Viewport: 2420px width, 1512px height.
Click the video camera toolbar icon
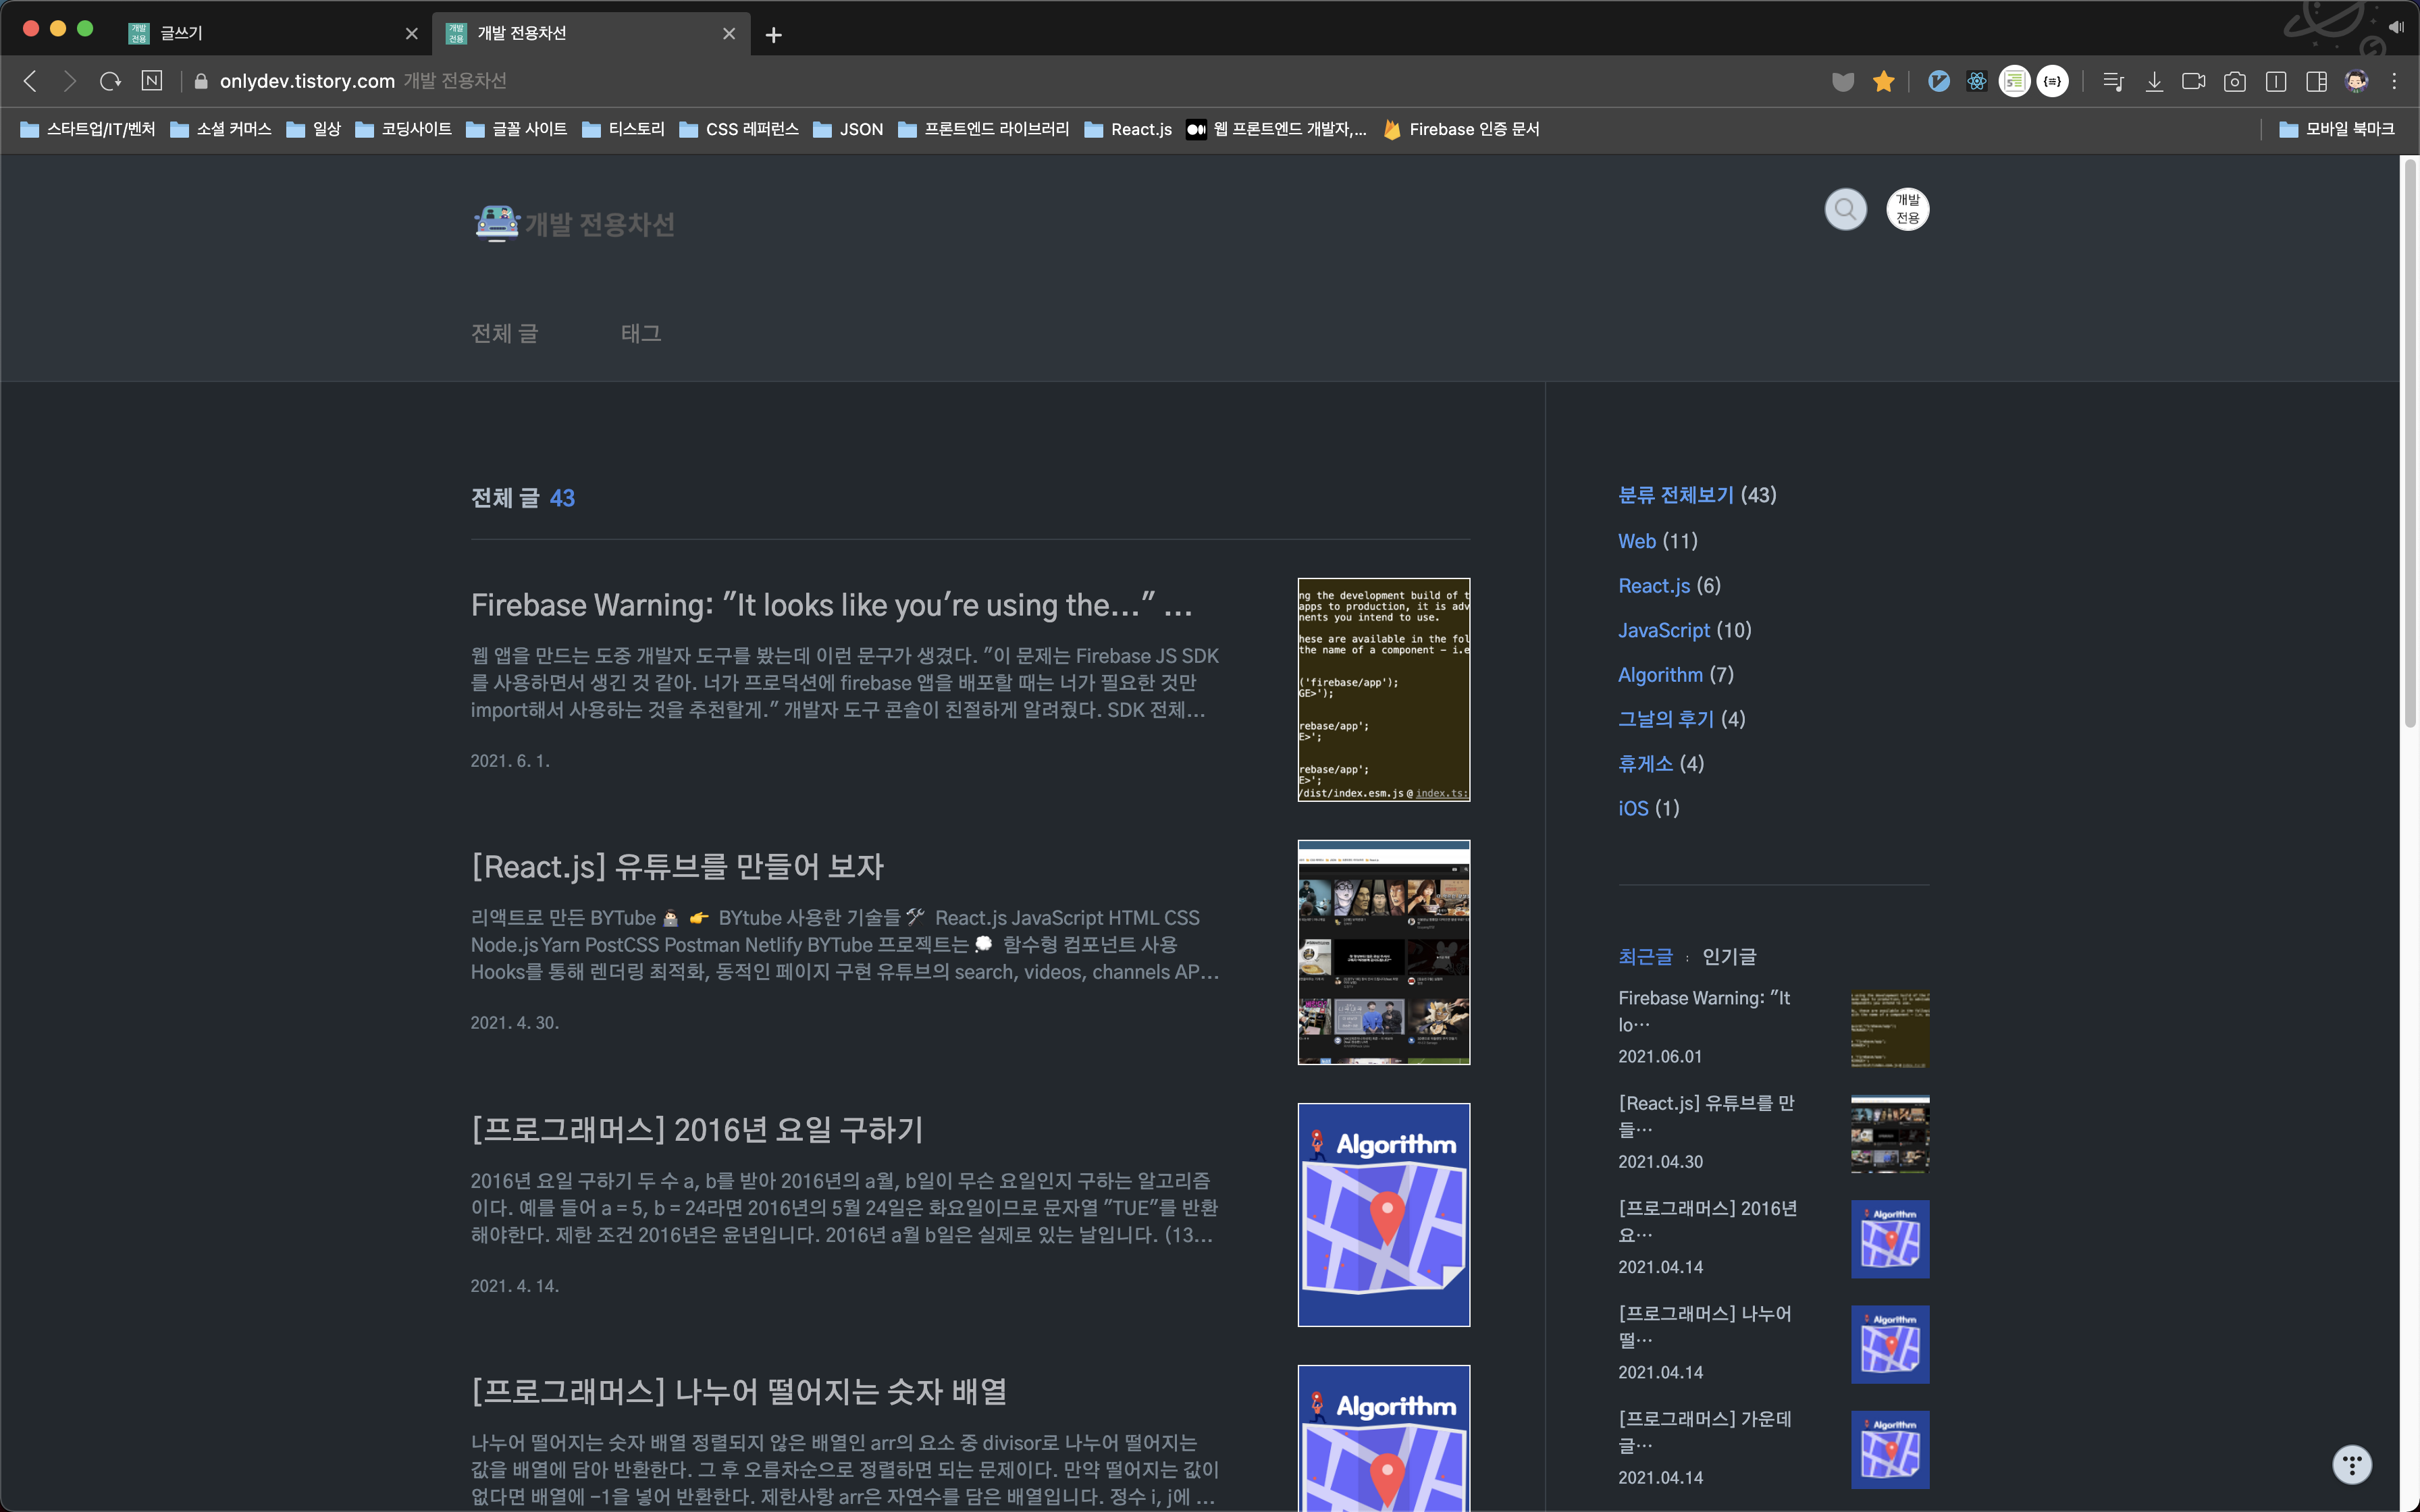[2194, 81]
